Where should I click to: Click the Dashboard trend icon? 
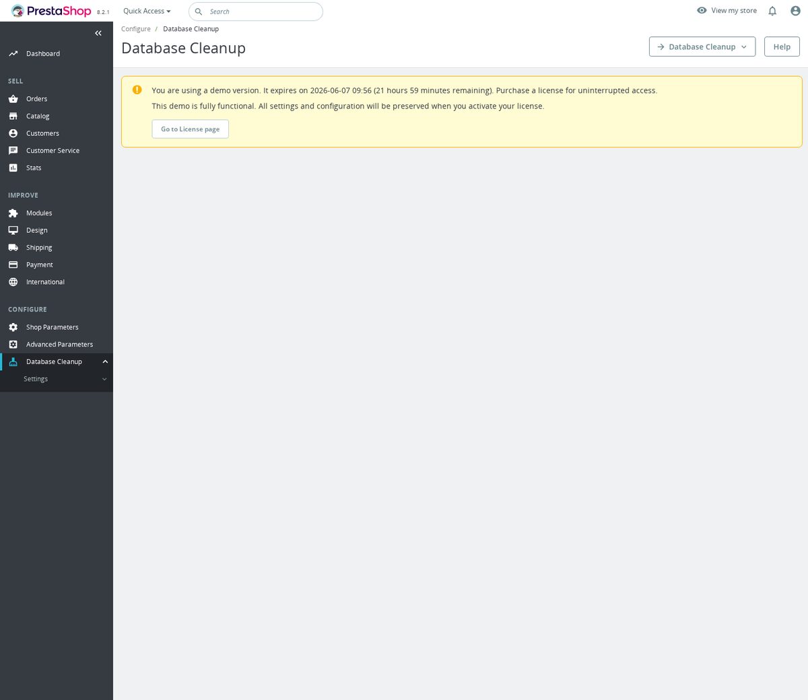13,54
